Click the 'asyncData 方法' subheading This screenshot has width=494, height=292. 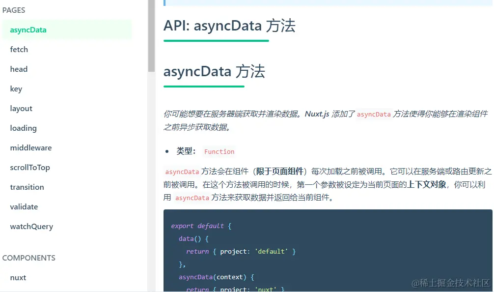click(214, 72)
